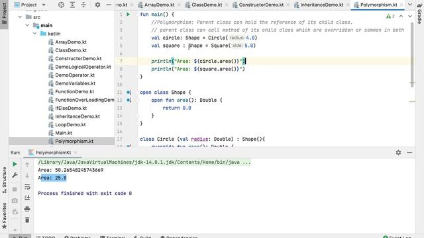The height and width of the screenshot is (238, 424).
Task: Minimize the Run tool window
Action: [x=409, y=153]
